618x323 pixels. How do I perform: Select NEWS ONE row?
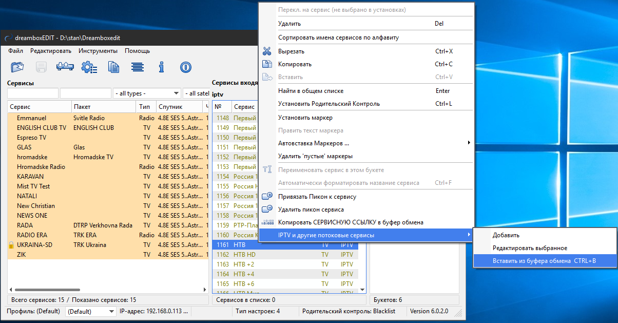coord(108,216)
